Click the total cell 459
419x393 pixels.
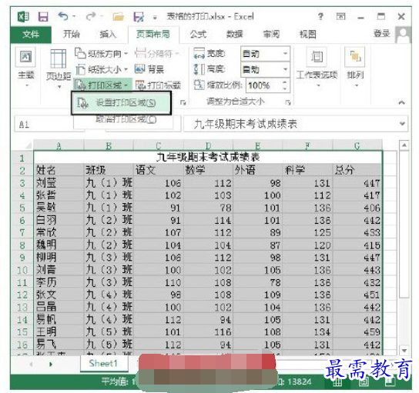pos(357,332)
